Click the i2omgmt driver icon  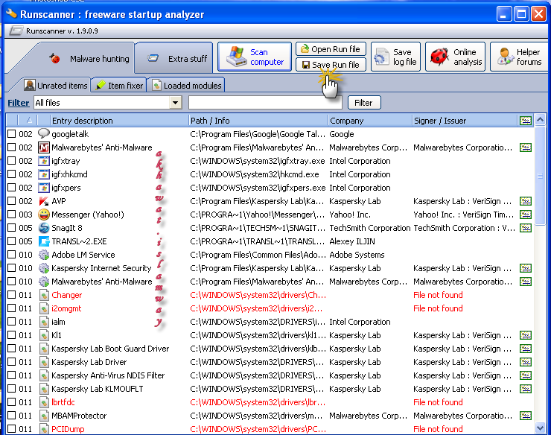(x=44, y=308)
